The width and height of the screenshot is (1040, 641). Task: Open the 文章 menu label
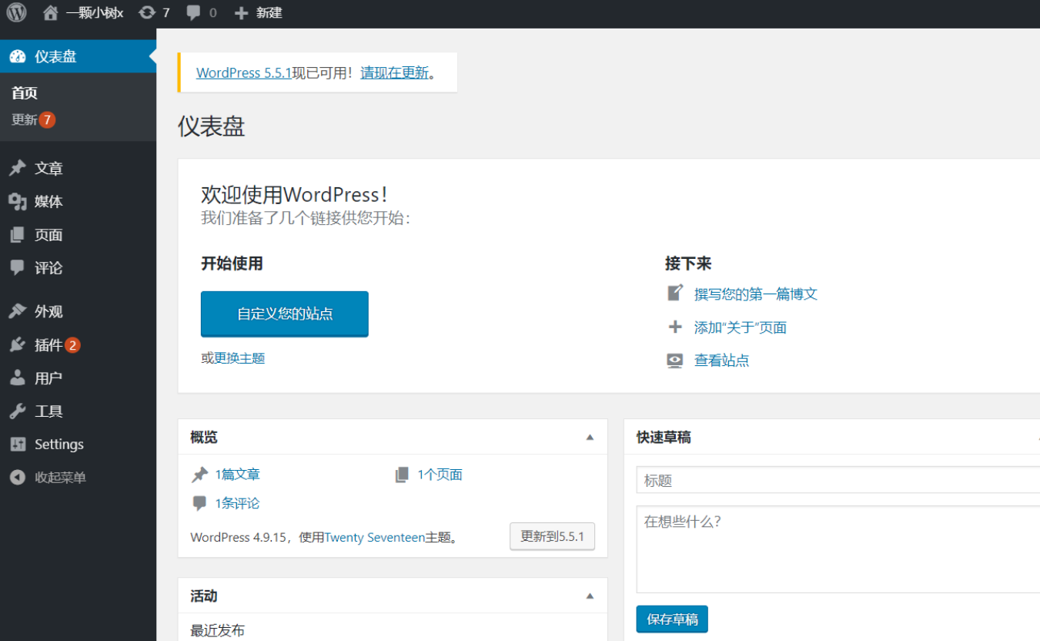pos(48,169)
